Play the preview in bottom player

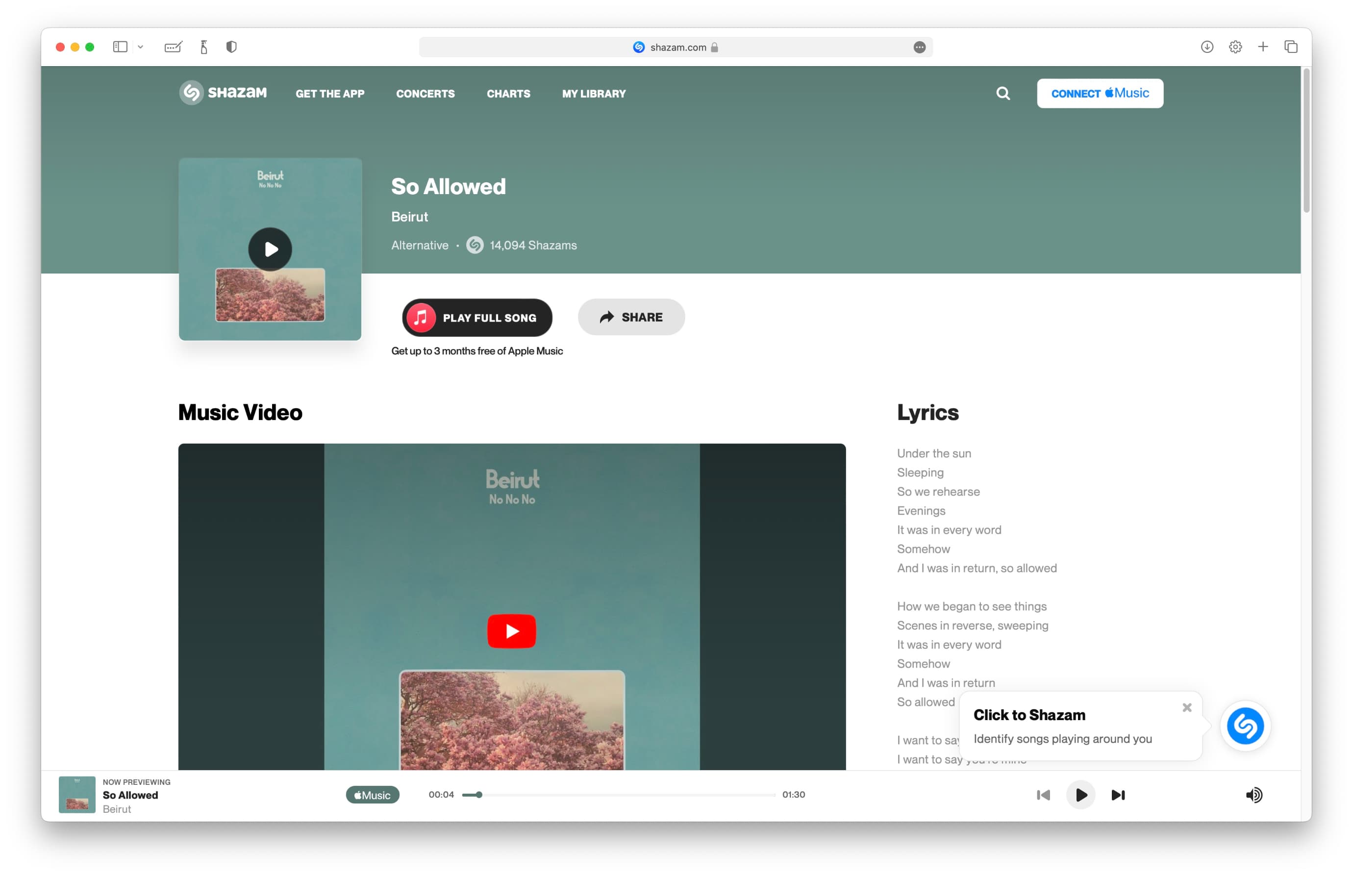[x=1081, y=795]
